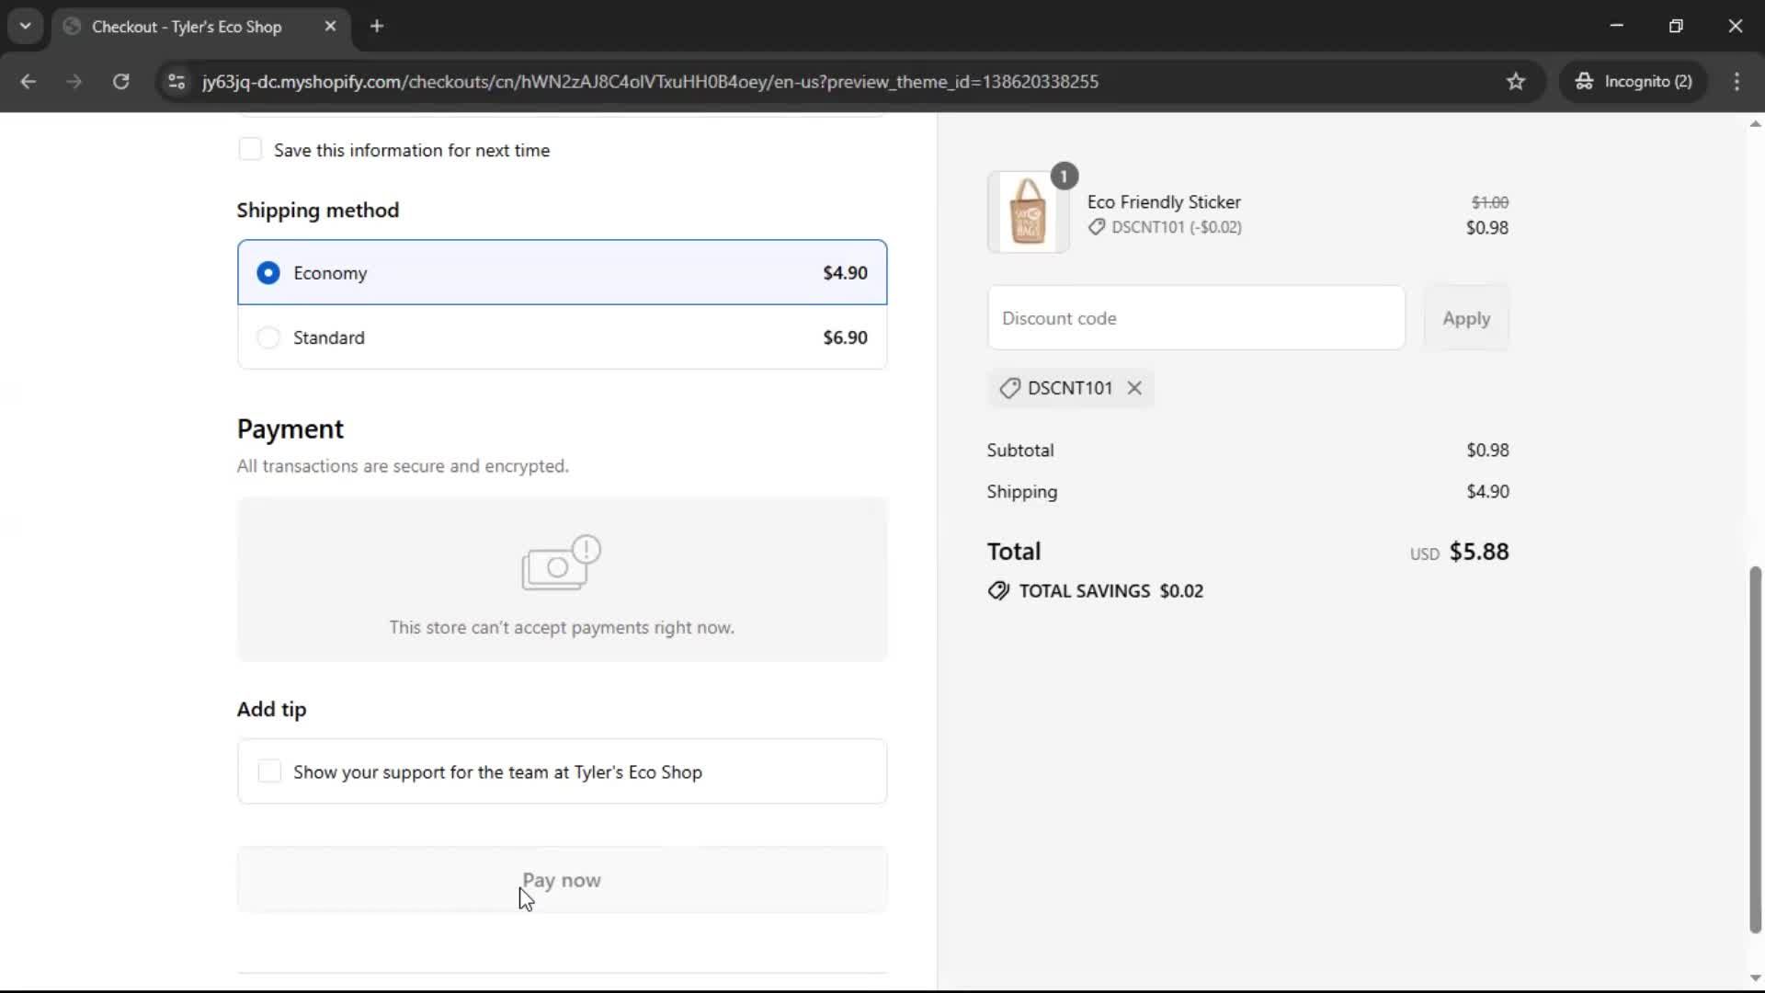This screenshot has height=993, width=1765.
Task: Open the tab search dropdown
Action: 25,26
